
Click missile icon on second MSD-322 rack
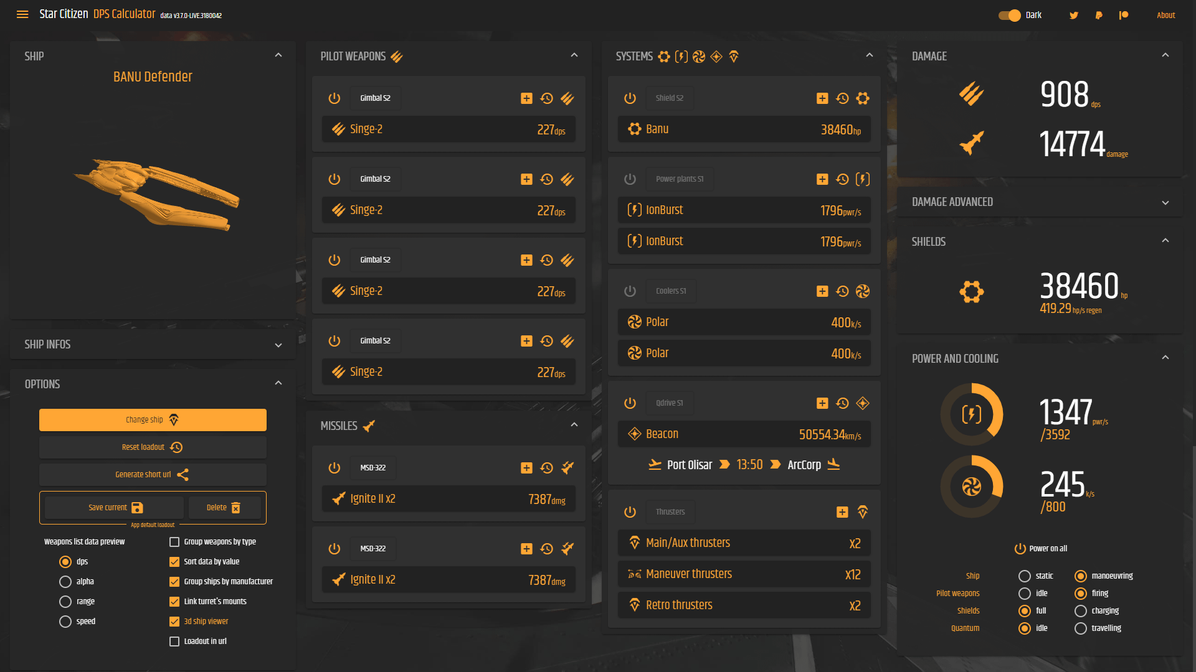tap(567, 549)
